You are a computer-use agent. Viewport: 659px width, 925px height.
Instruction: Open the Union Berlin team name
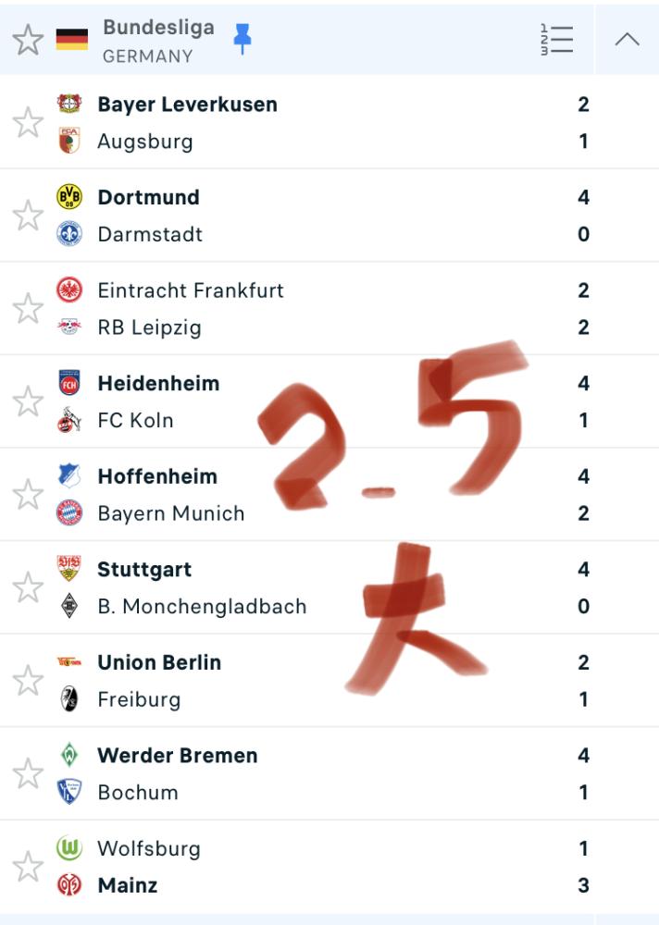click(159, 662)
